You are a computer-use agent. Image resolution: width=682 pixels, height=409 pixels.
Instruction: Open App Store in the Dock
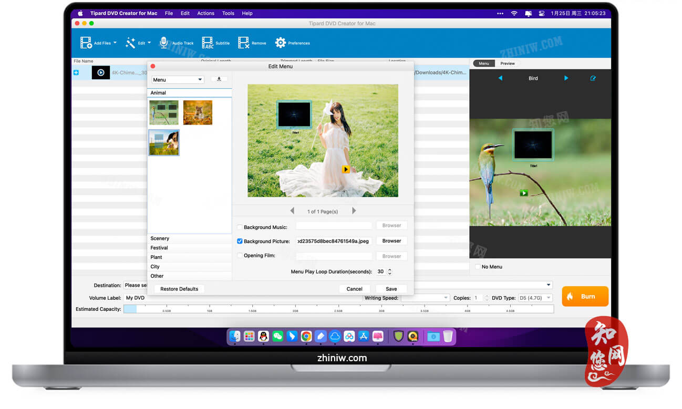(364, 337)
